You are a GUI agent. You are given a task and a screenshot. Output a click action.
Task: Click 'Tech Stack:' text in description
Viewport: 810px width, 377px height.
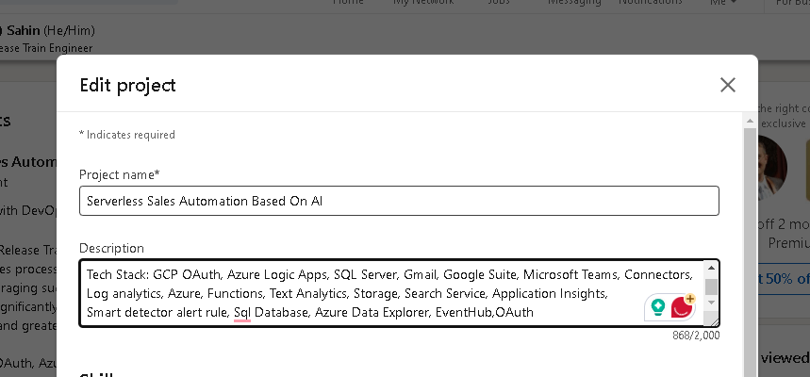pos(118,274)
